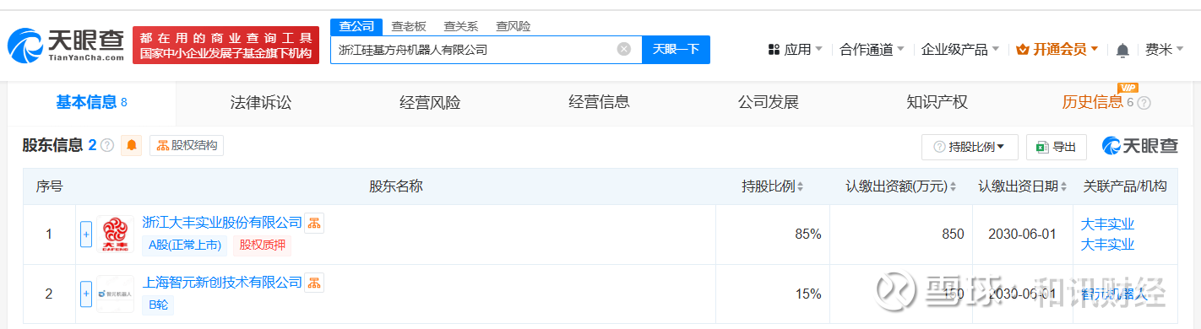Click the 导出 export button

pos(1057,147)
